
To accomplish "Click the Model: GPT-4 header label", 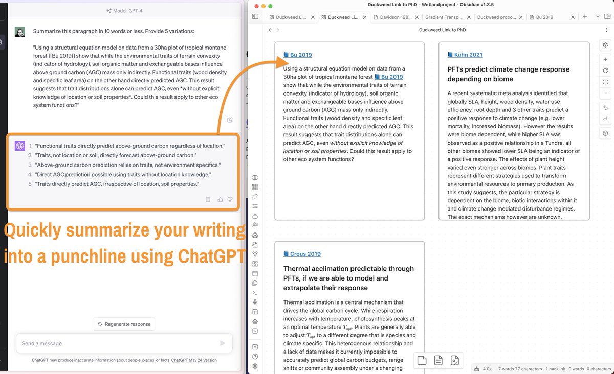I will pyautogui.click(x=124, y=10).
